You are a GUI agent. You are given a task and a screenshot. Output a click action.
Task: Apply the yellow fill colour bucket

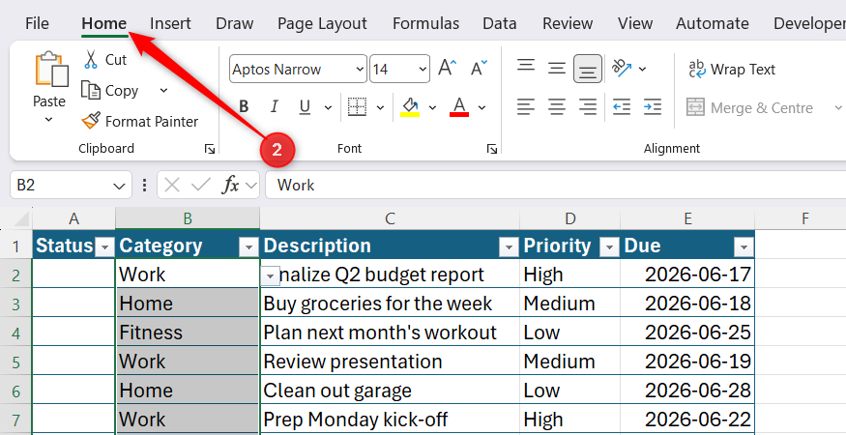click(411, 107)
